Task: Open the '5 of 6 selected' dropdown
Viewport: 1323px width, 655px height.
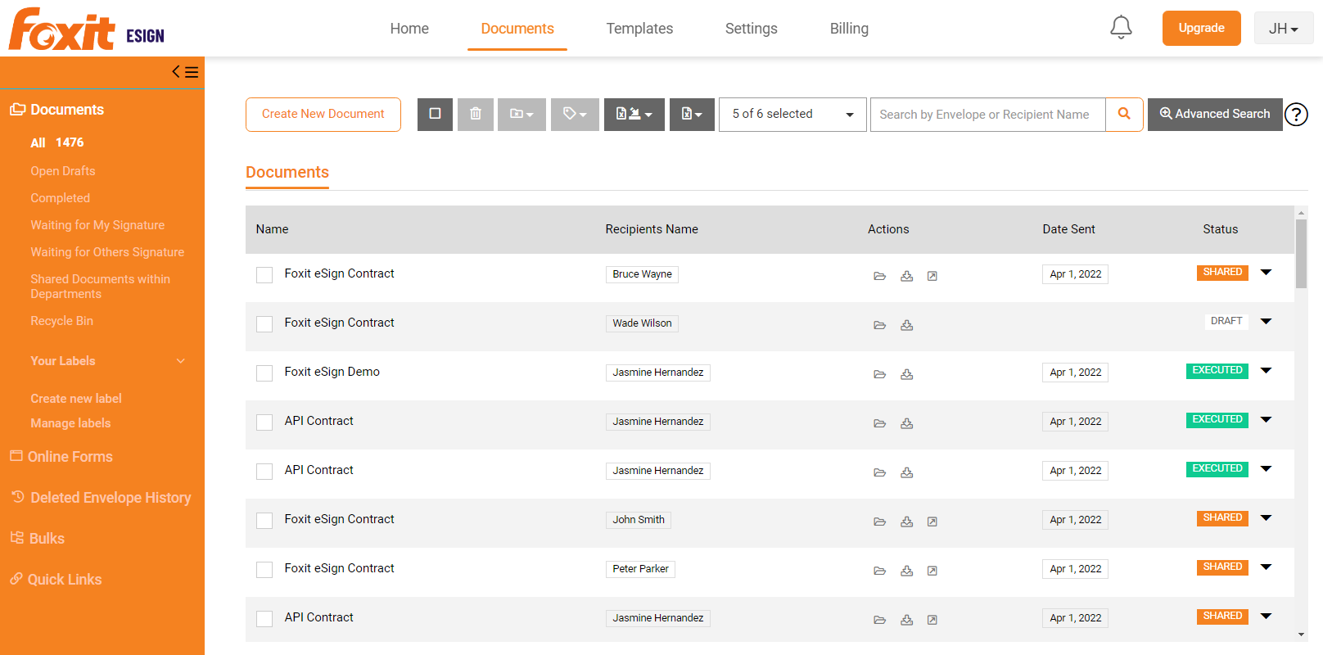Action: pyautogui.click(x=792, y=115)
